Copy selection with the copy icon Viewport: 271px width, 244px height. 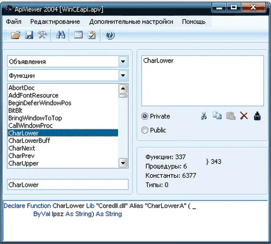[217, 115]
